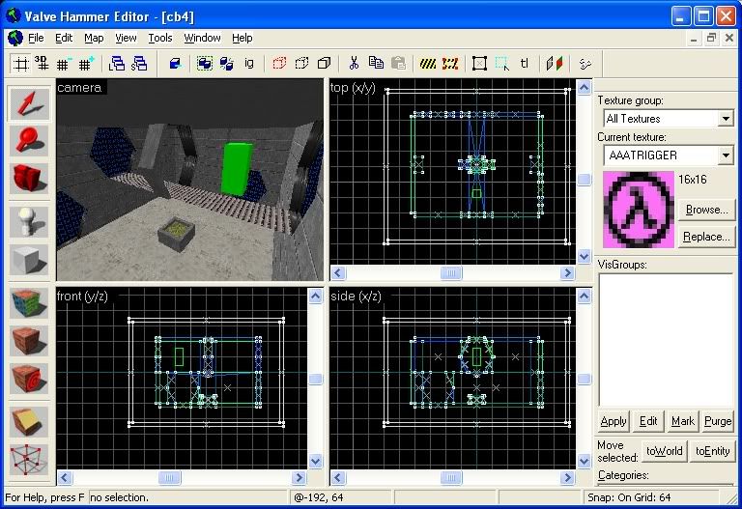Click the toEntity button
Viewport: 742px width, 509px height.
[x=713, y=451]
